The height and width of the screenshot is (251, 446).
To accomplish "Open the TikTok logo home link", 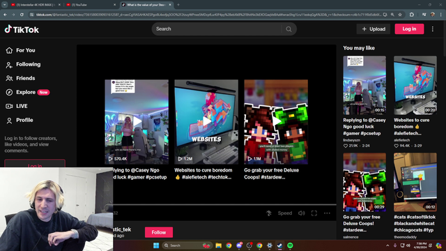I will click(22, 29).
